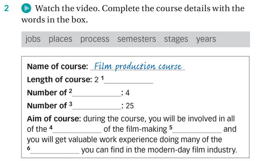Click the 'Name of course:' label
Viewport: 256px width, 161px height.
click(57, 67)
